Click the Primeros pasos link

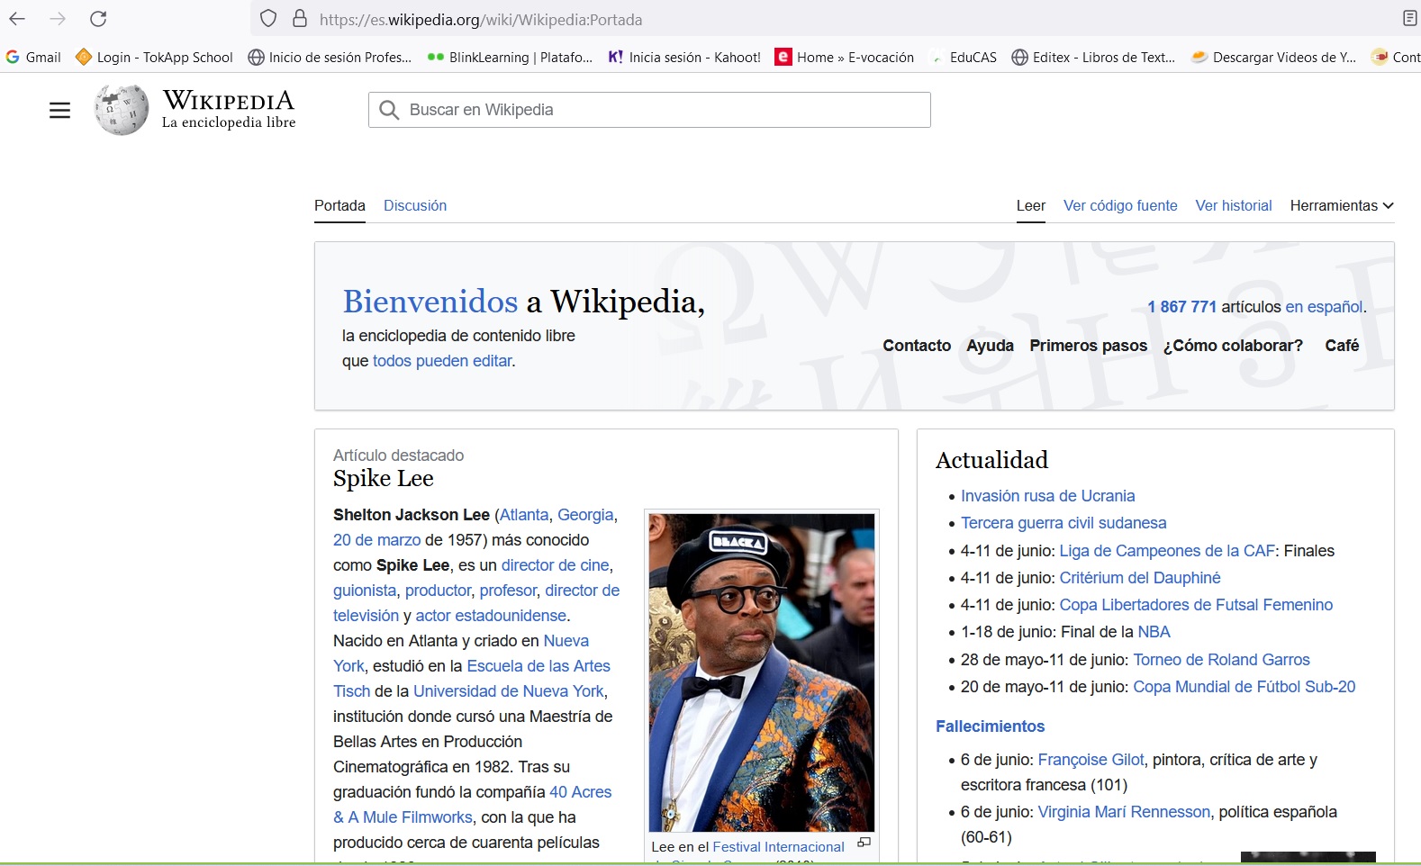coord(1088,346)
